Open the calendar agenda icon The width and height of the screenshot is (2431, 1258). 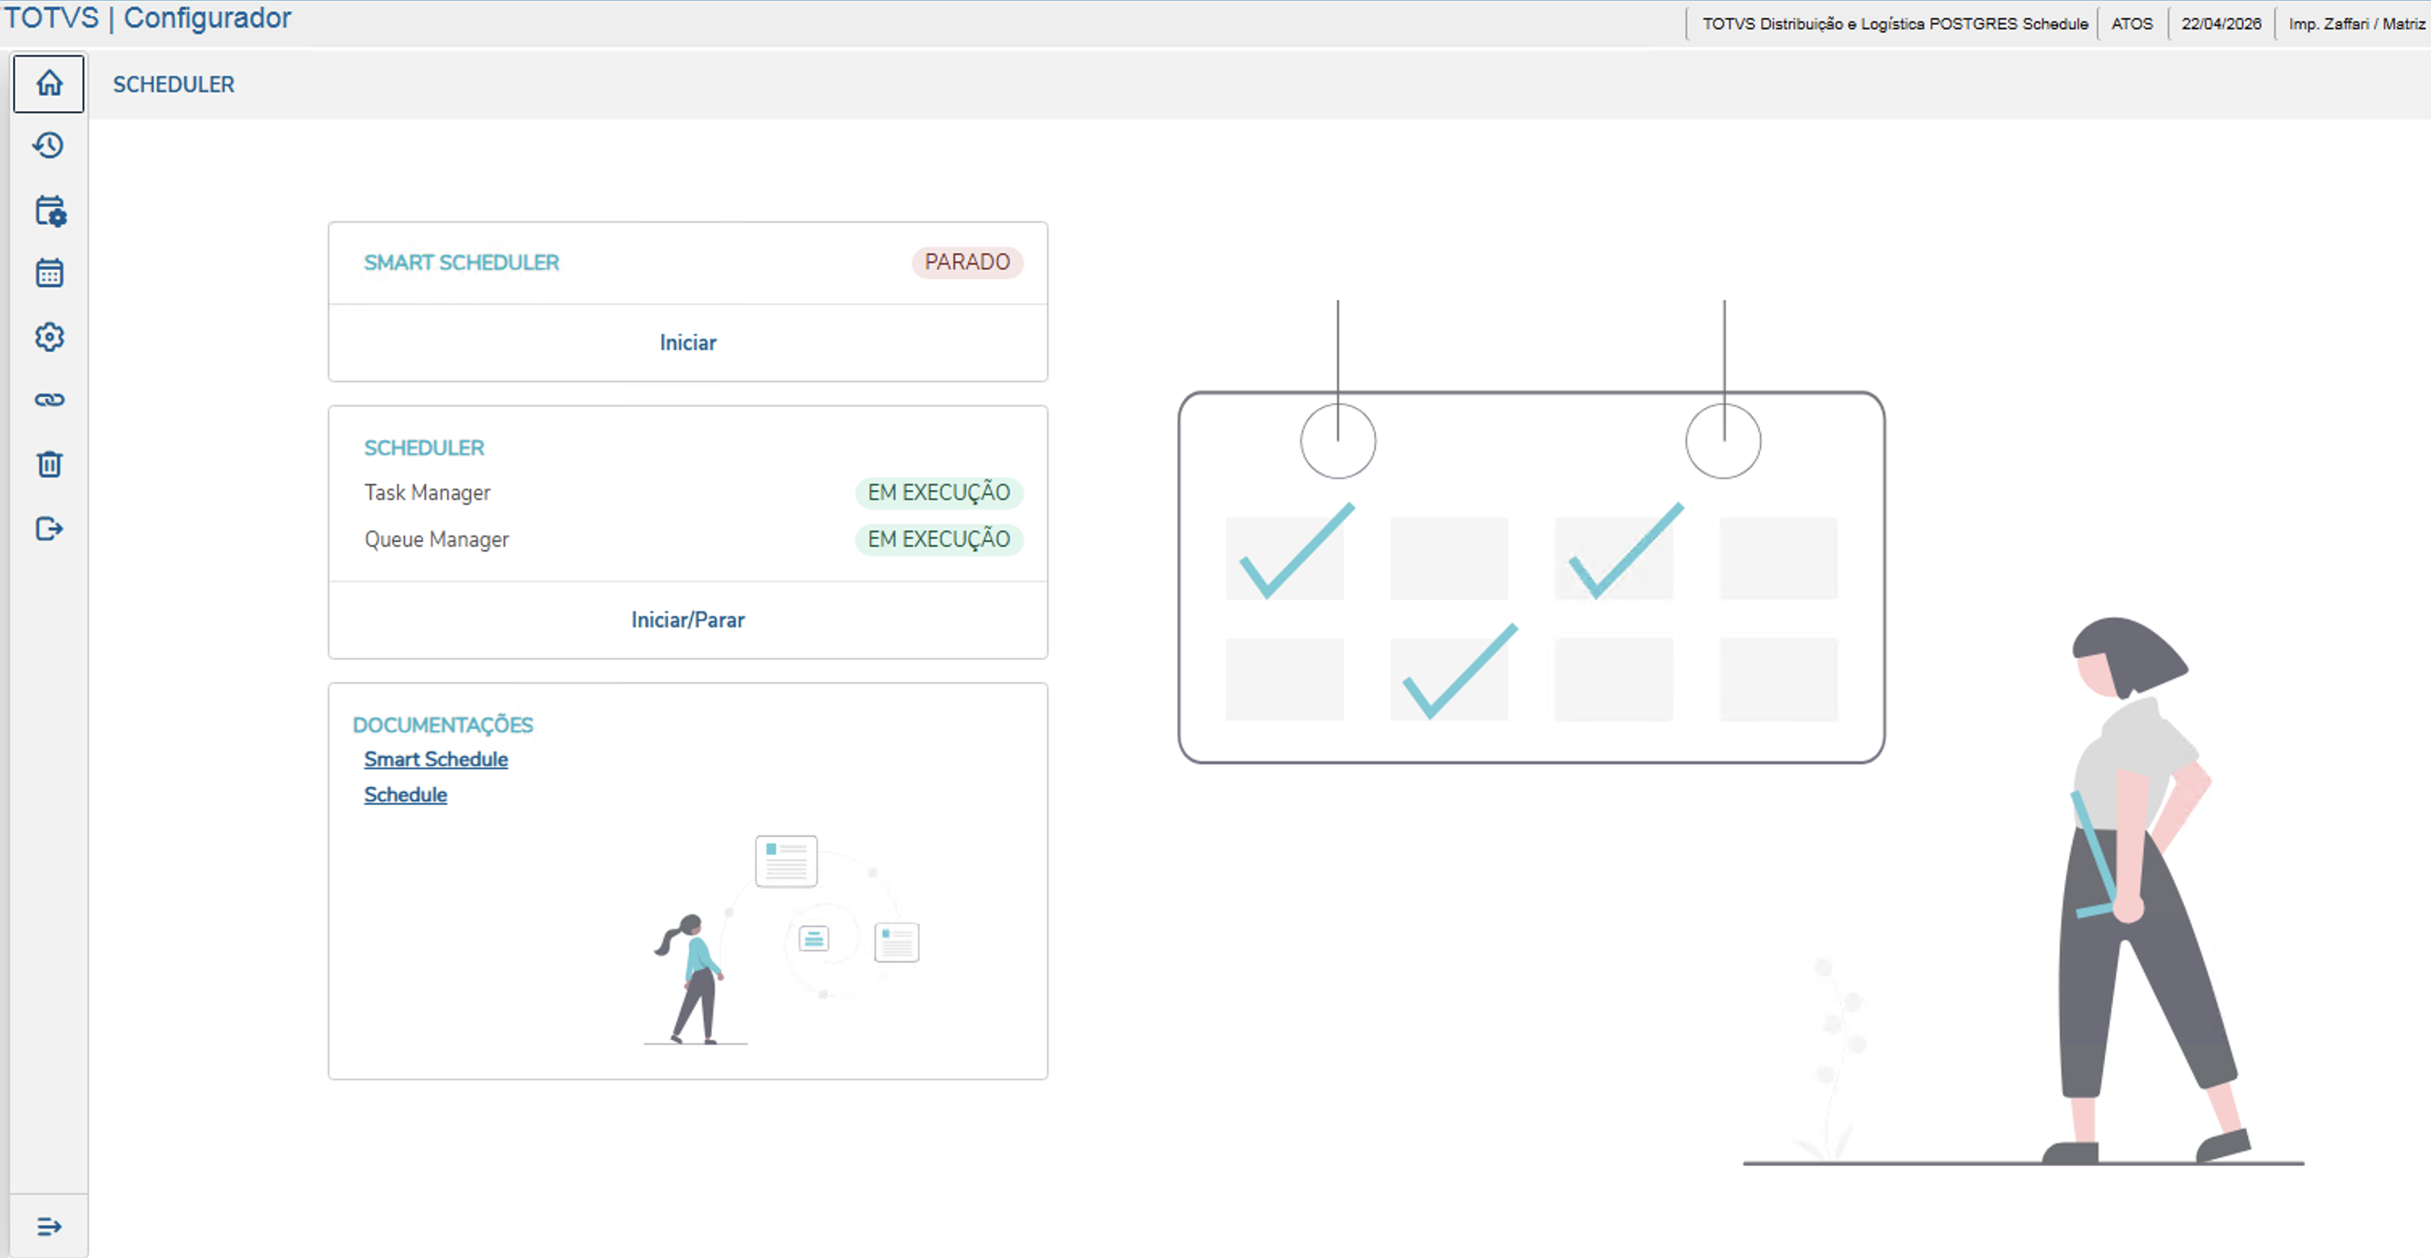[x=49, y=273]
